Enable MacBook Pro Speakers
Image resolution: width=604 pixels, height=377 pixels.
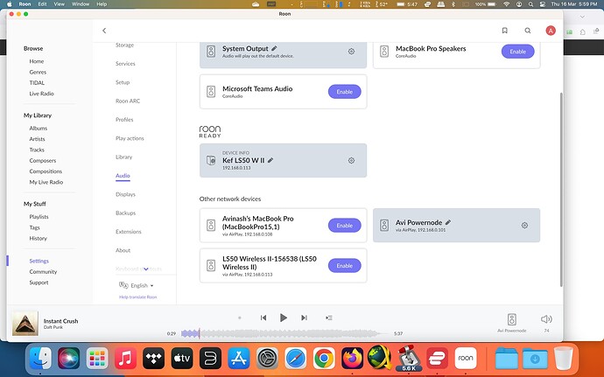coord(517,52)
